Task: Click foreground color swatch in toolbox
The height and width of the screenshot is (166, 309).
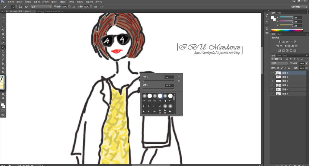Action: (x=2, y=105)
